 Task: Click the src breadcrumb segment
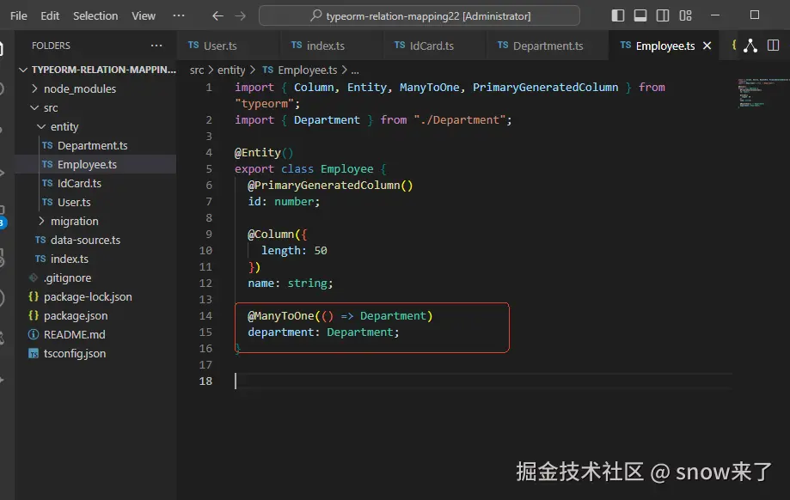pyautogui.click(x=197, y=70)
